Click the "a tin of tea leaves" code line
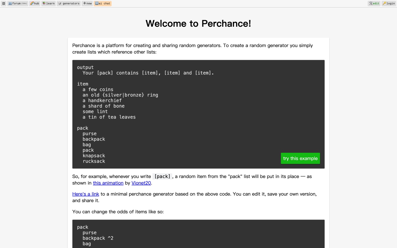Viewport: 397px width, 248px height. 109,117
